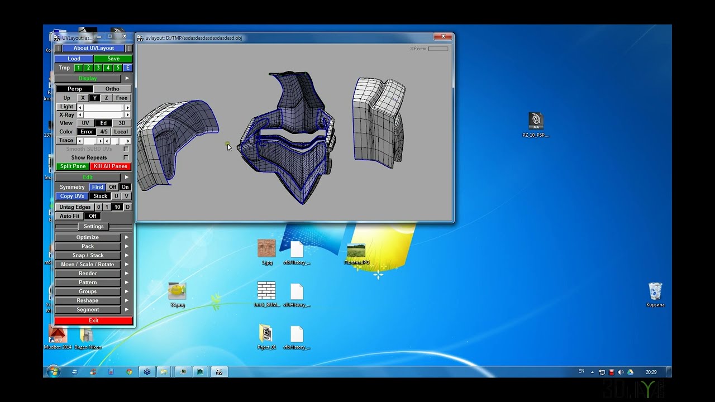Expand the Optimize panel arrow
715x402 pixels.
click(x=127, y=237)
